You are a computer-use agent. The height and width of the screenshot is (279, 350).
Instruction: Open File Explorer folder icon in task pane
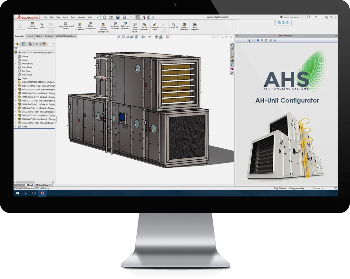pyautogui.click(x=232, y=53)
